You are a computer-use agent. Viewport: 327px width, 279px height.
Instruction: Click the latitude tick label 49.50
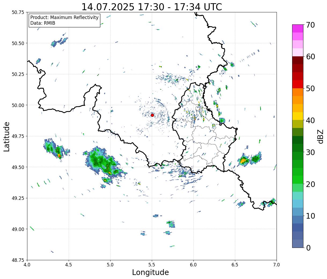18,167
